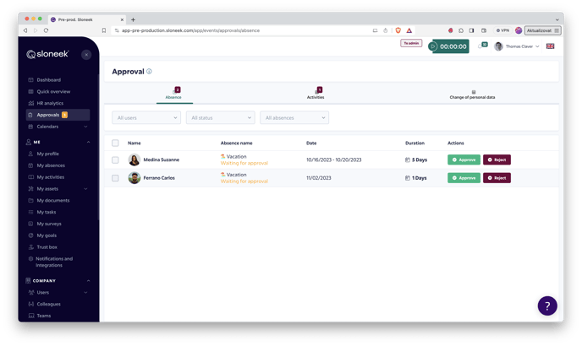
Task: Click the My surveys icon
Action: point(30,224)
